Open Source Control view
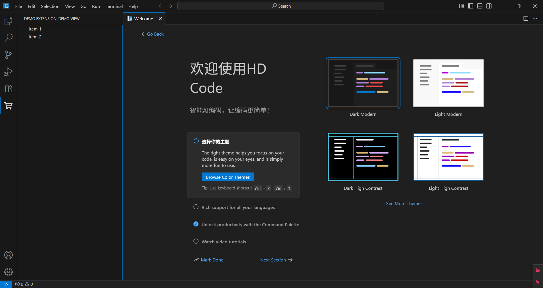 click(x=8, y=54)
